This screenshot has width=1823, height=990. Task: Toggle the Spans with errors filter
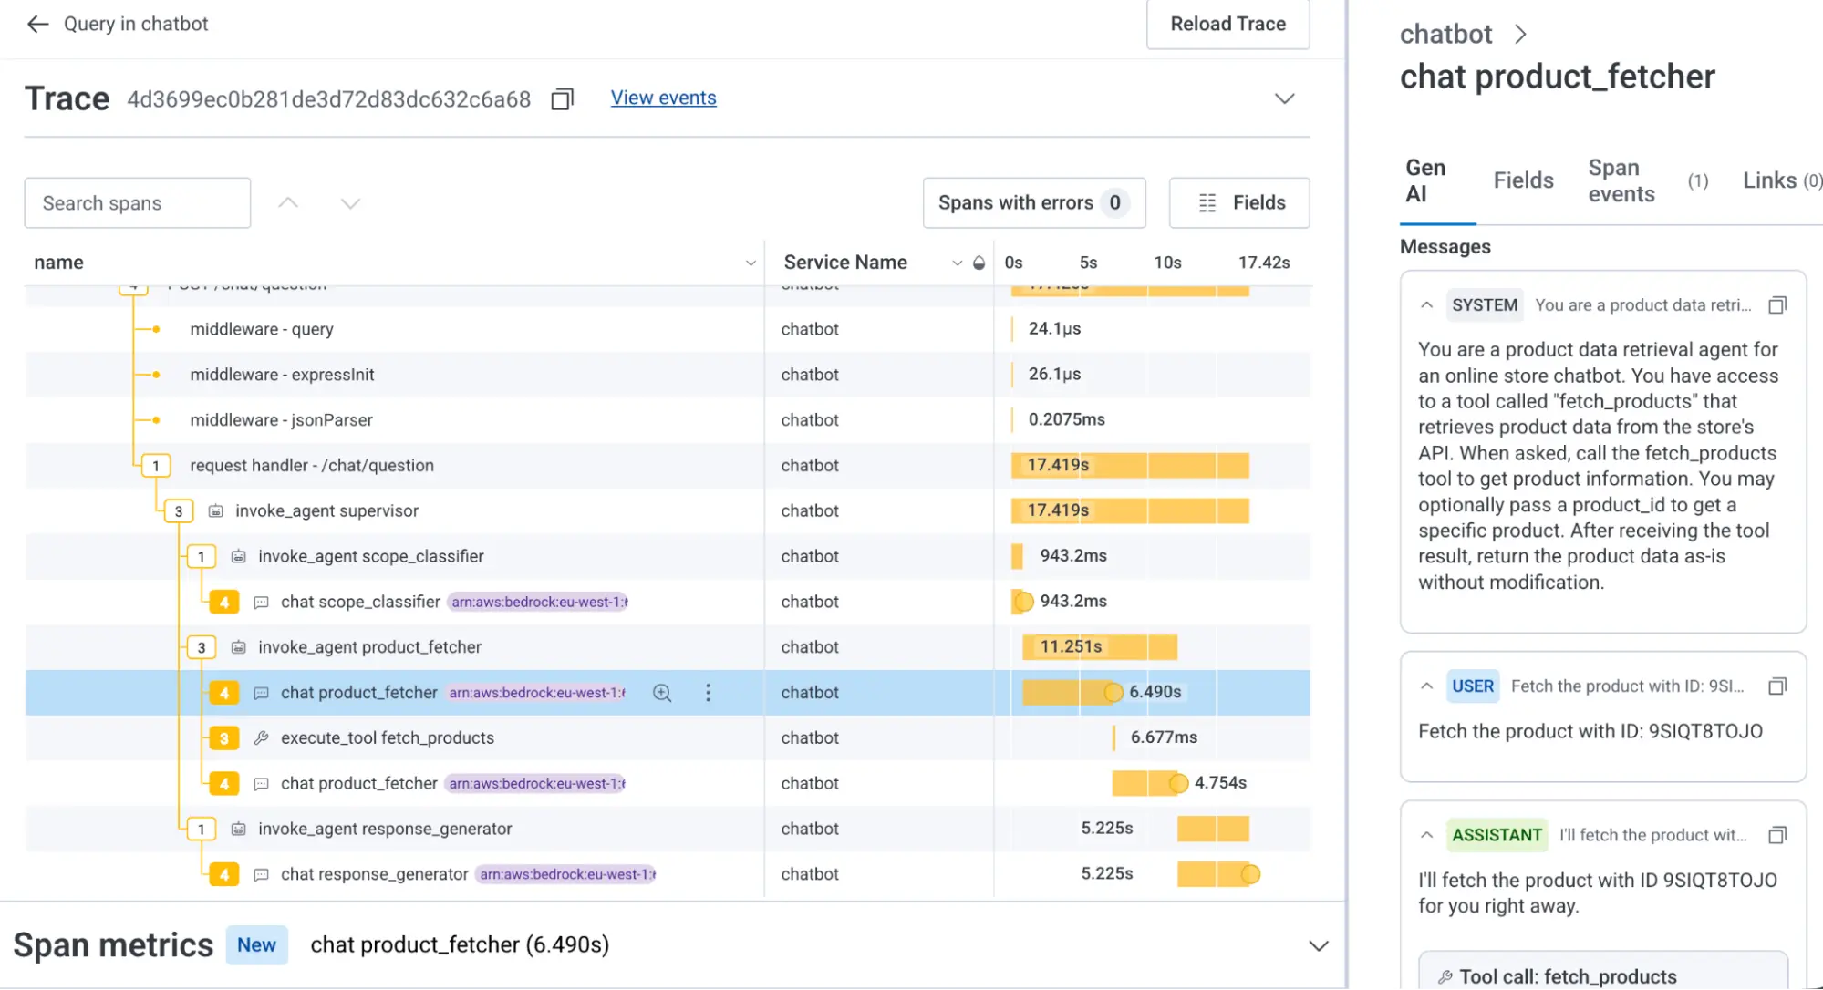point(1033,202)
